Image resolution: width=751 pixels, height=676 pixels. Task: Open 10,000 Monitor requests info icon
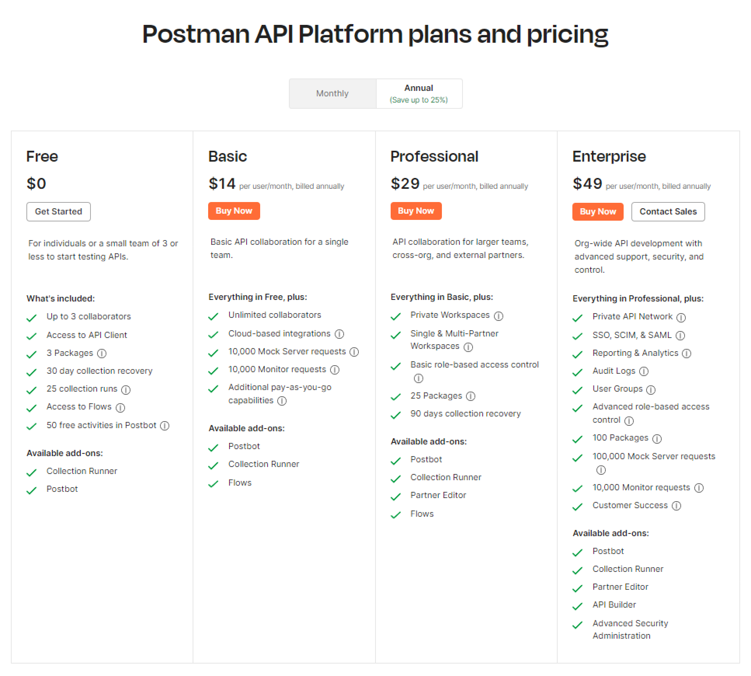[335, 370]
